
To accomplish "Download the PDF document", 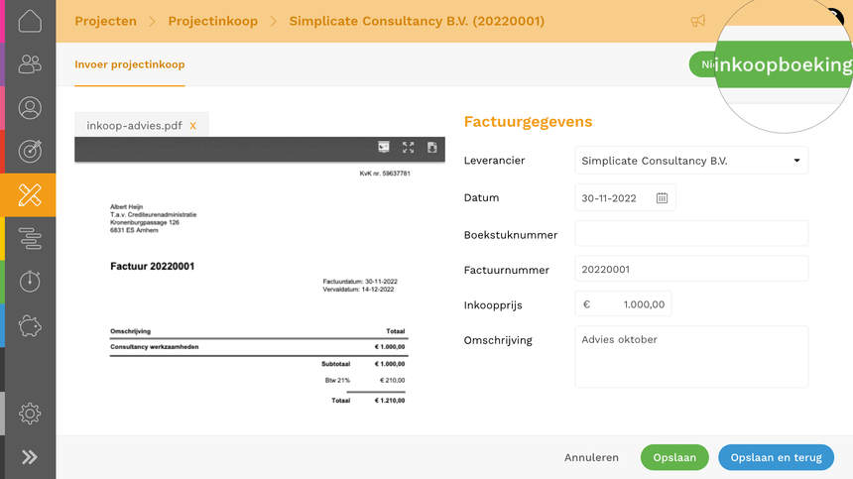I will (x=431, y=148).
